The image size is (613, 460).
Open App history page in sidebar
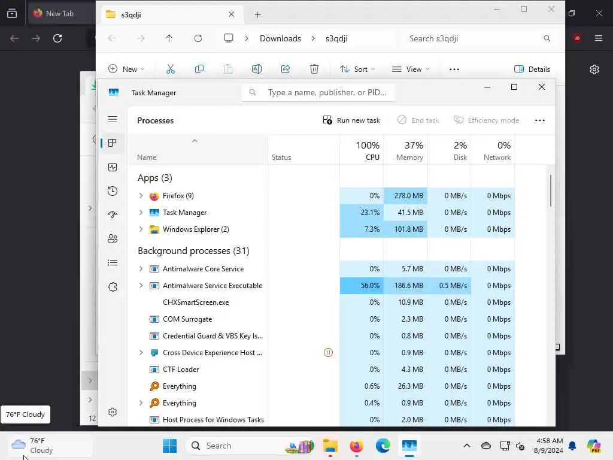click(x=113, y=191)
